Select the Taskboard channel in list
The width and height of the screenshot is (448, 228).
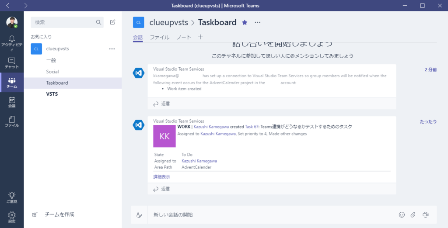coord(73,83)
